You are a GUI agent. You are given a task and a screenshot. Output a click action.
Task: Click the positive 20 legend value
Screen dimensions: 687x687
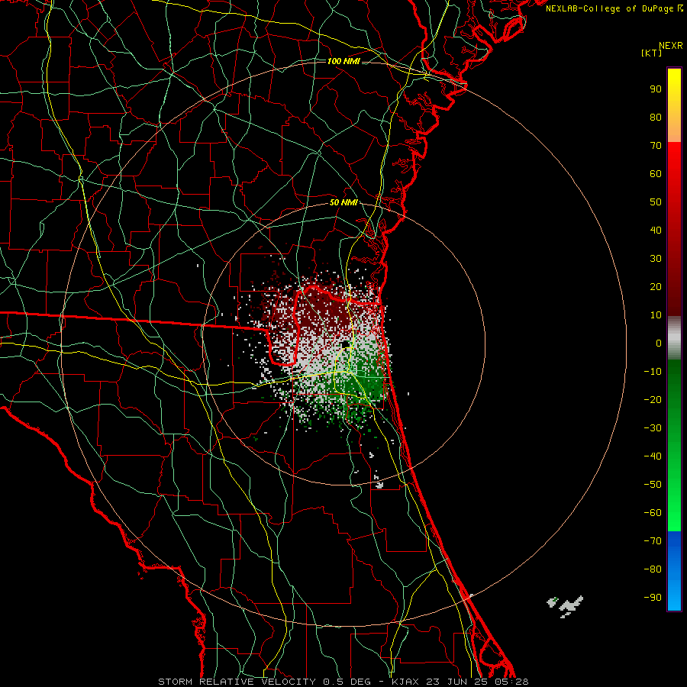656,287
